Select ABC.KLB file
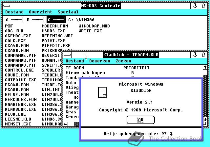This screenshot has height=147, width=210. coord(14,31)
